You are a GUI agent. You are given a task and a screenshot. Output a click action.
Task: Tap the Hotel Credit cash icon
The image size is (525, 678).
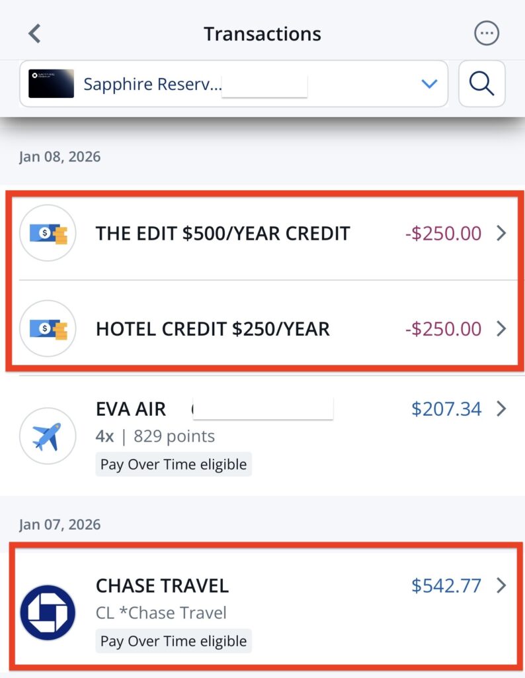(48, 328)
